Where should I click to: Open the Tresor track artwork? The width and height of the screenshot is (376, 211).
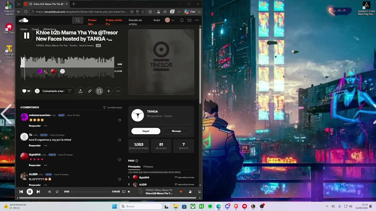coord(161,62)
